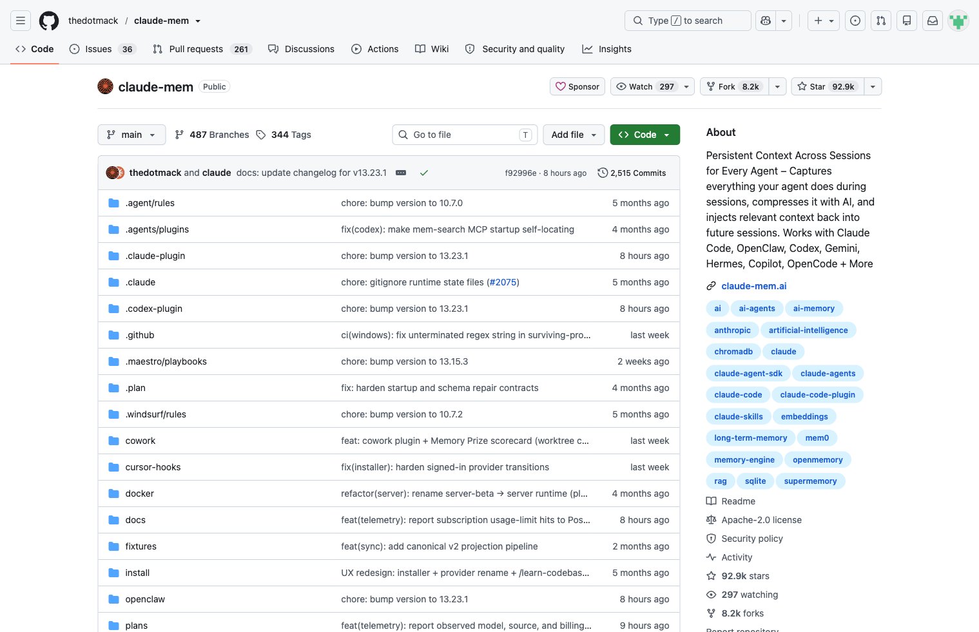The width and height of the screenshot is (979, 632).
Task: Open the cursor-hooks folder
Action: [153, 467]
